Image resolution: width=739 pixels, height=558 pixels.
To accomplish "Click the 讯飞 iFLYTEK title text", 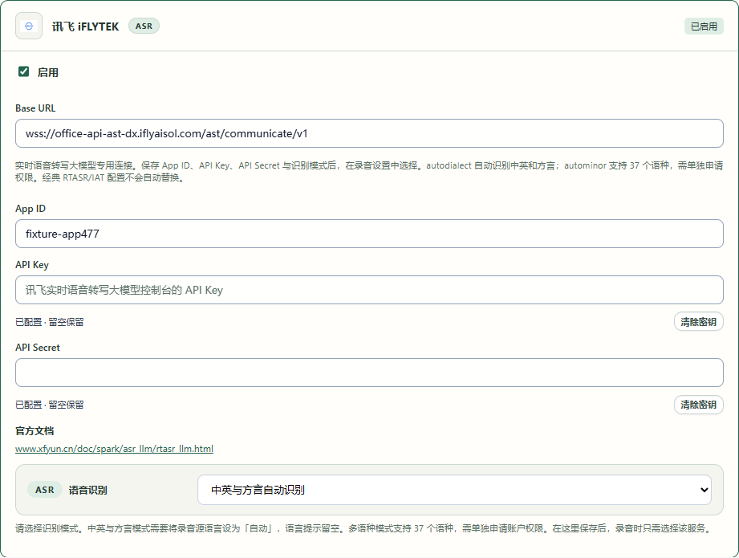I will (x=85, y=26).
